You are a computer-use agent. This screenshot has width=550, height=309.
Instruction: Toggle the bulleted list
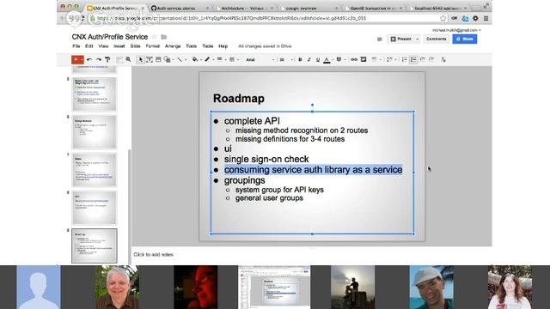coord(413,60)
